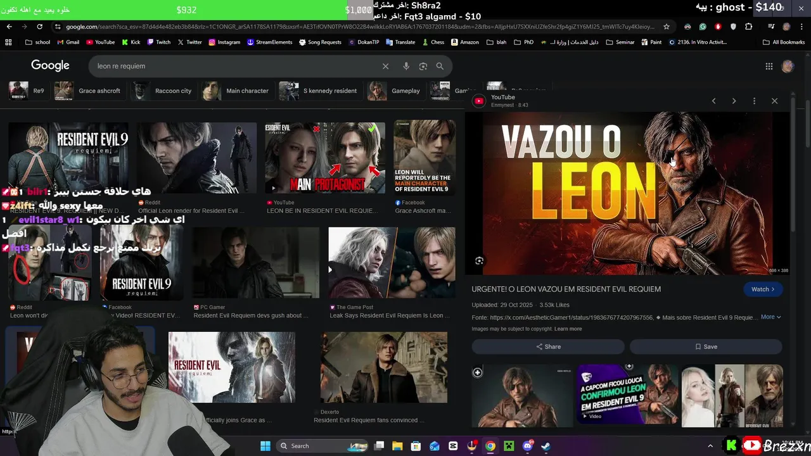The height and width of the screenshot is (456, 811).
Task: Open the Translate bookmark
Action: [x=400, y=42]
